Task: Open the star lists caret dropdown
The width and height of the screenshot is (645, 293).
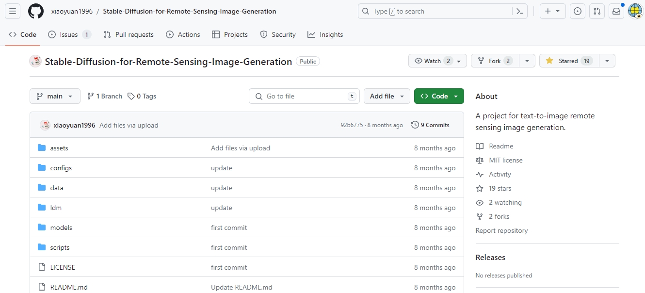Action: (607, 61)
